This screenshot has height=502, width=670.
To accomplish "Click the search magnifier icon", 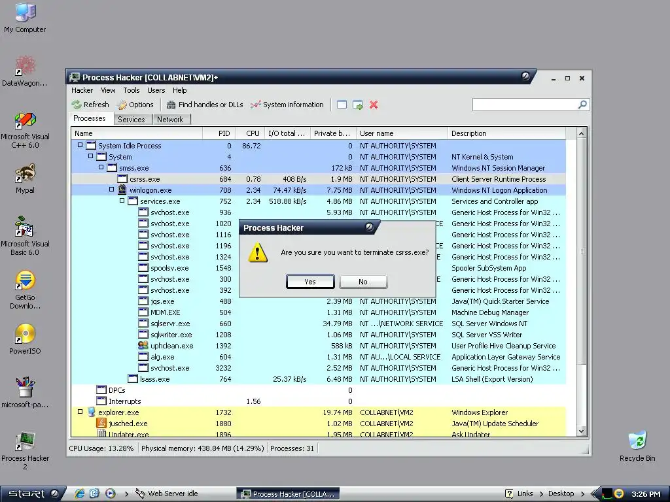I will pos(582,104).
